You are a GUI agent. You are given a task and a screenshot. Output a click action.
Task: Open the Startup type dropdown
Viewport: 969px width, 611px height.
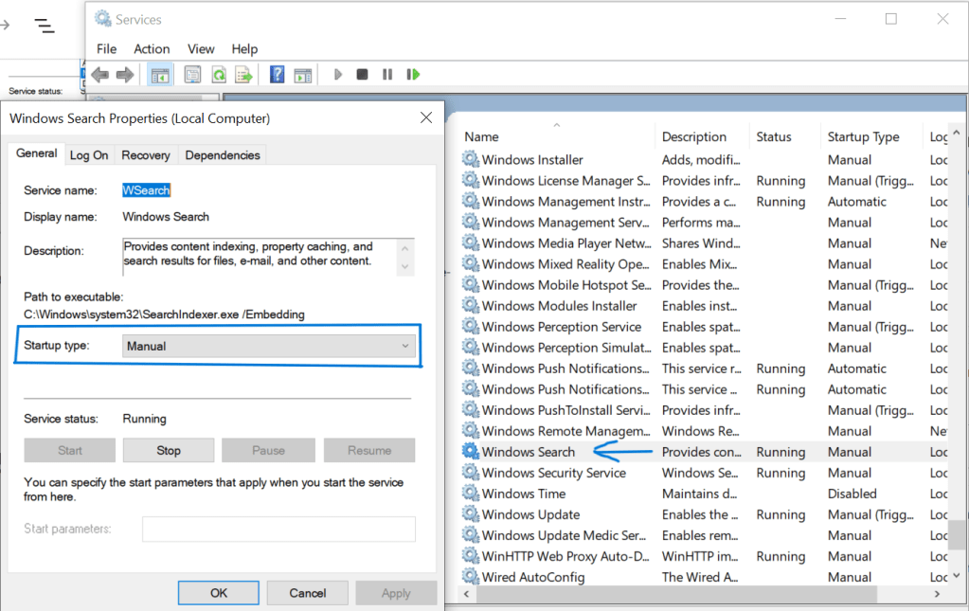[x=269, y=347]
